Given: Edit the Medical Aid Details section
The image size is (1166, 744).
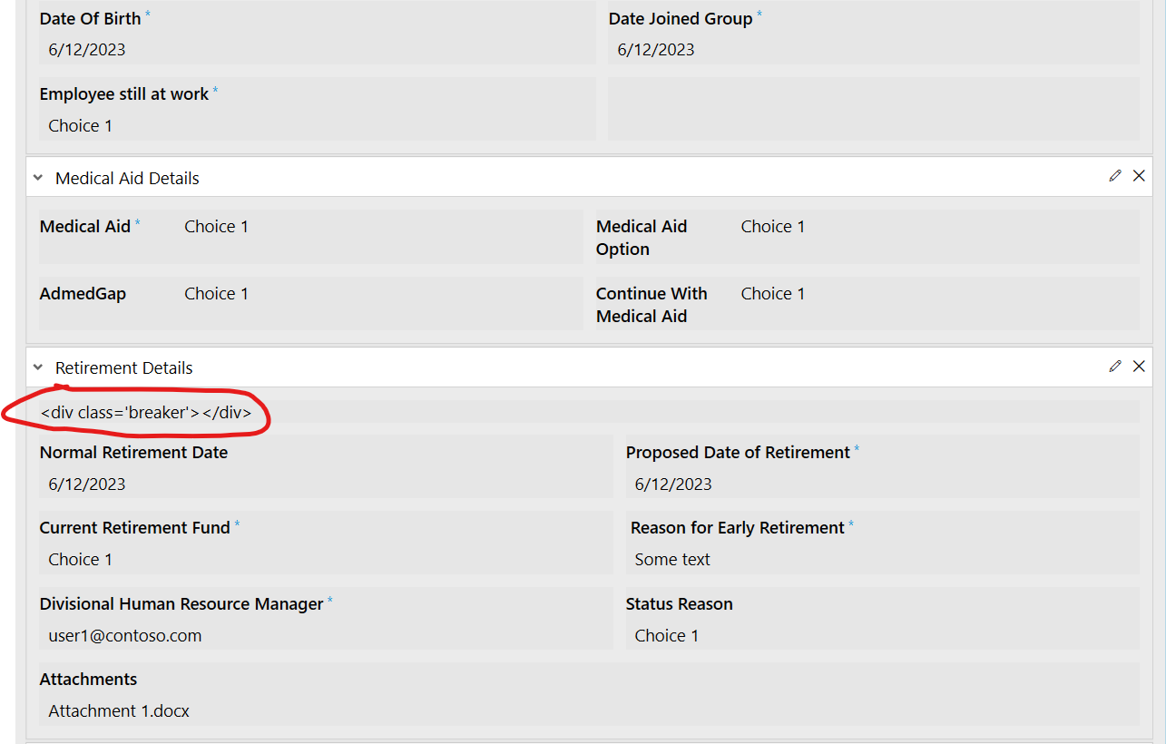Looking at the screenshot, I should coord(1115,176).
